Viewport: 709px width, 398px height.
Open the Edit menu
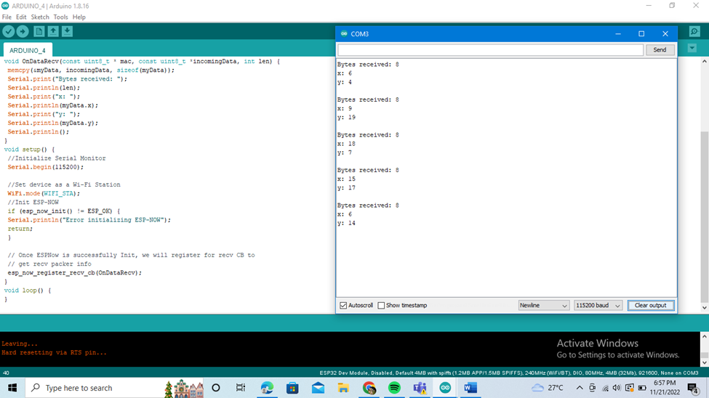tap(21, 17)
